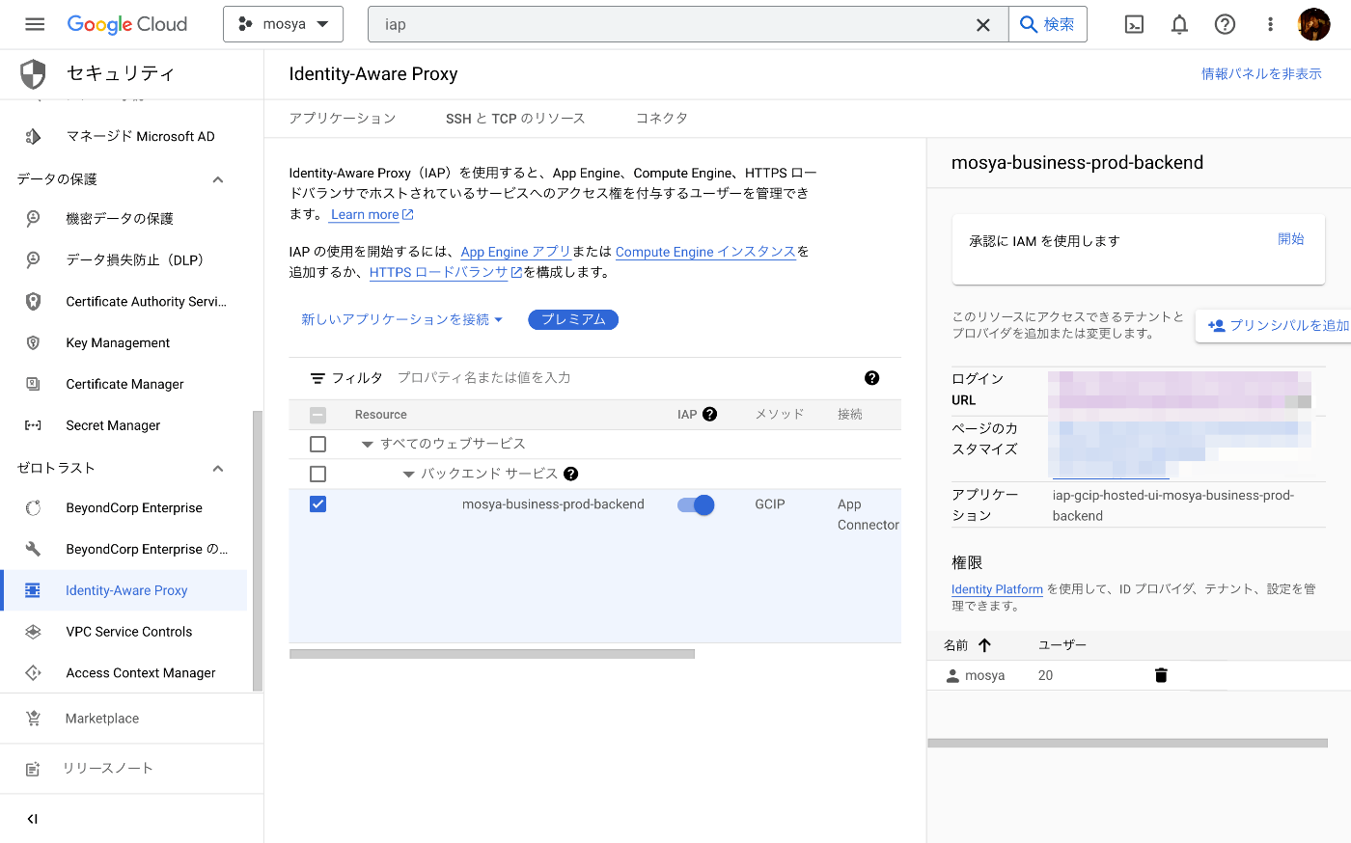Collapse the Zero Trust section
Image resolution: width=1351 pixels, height=843 pixels.
point(218,469)
